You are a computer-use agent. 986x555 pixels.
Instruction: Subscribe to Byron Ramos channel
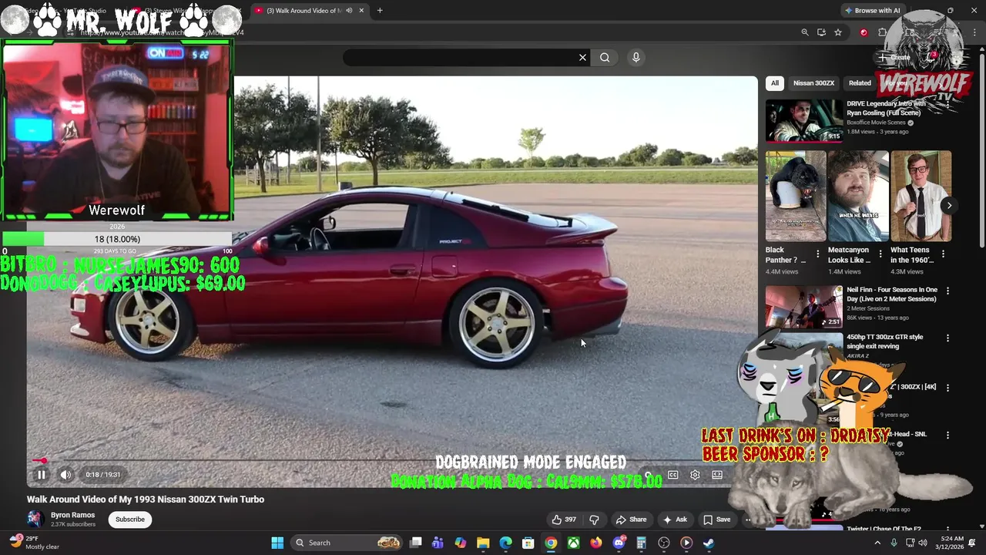point(129,520)
